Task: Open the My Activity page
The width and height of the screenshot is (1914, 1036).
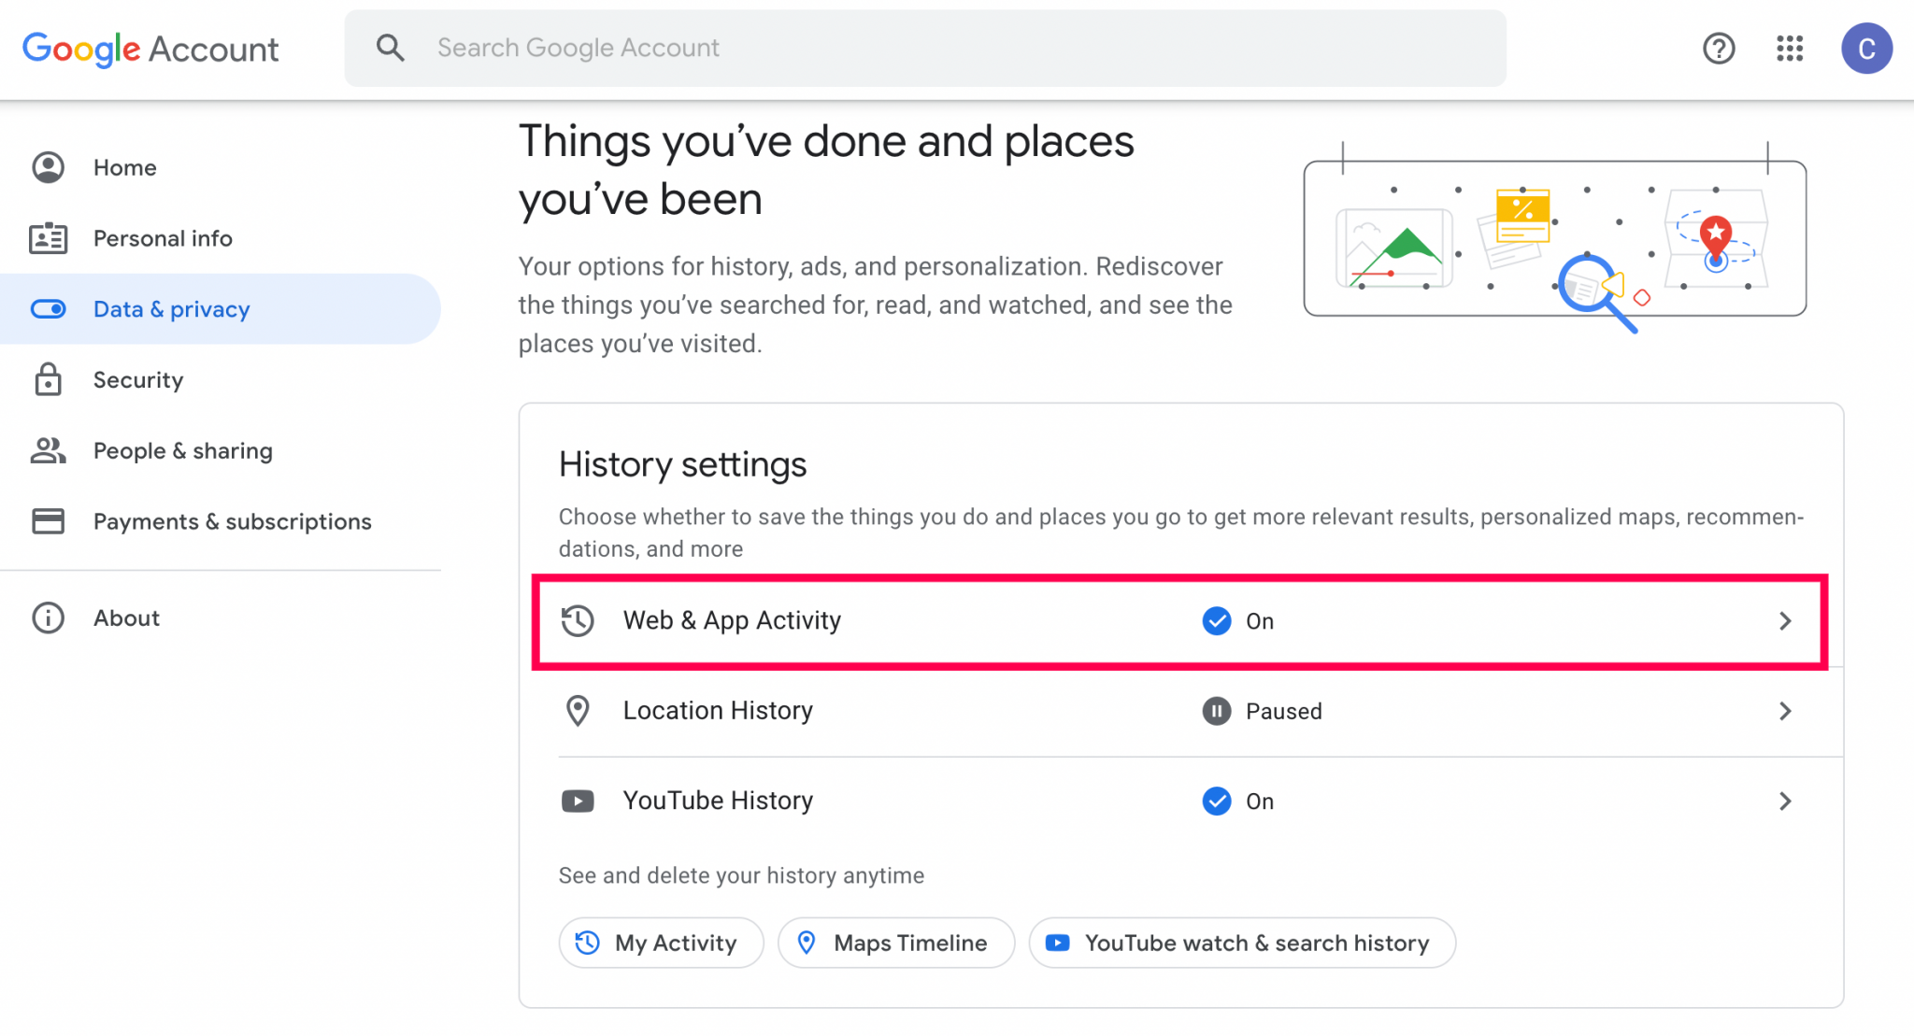Action: 661,943
